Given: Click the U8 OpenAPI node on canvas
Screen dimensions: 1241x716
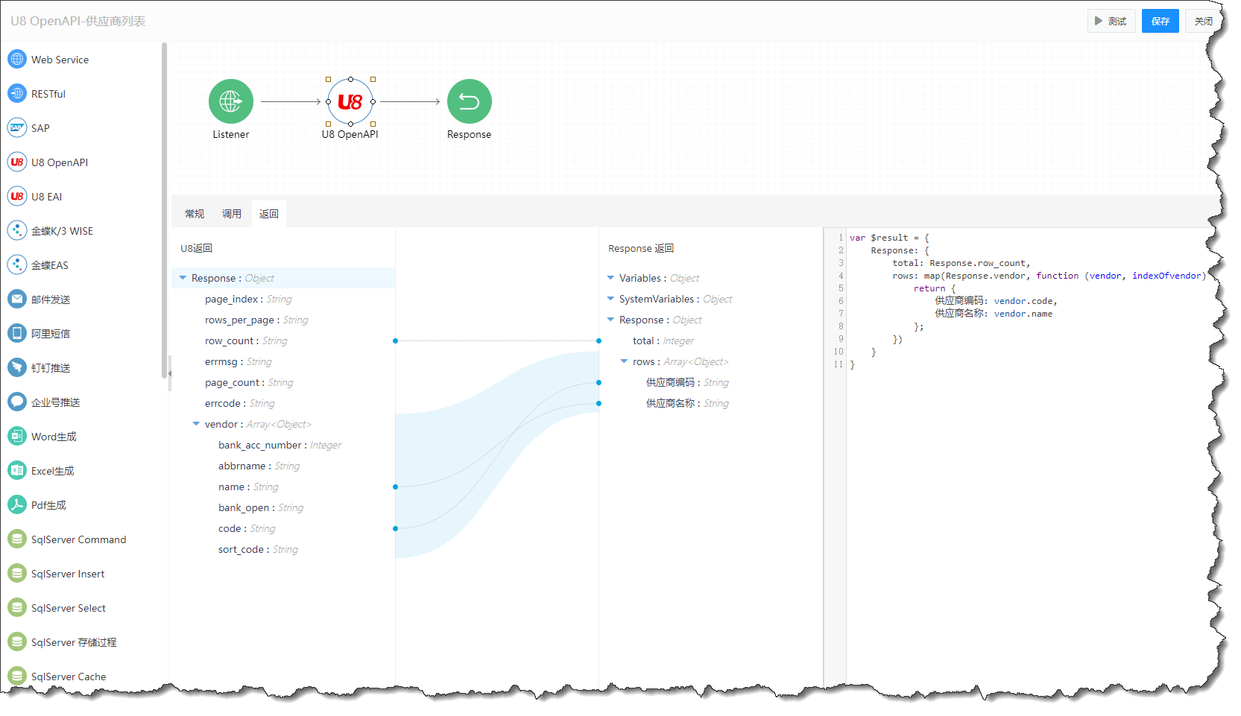Looking at the screenshot, I should tap(350, 101).
